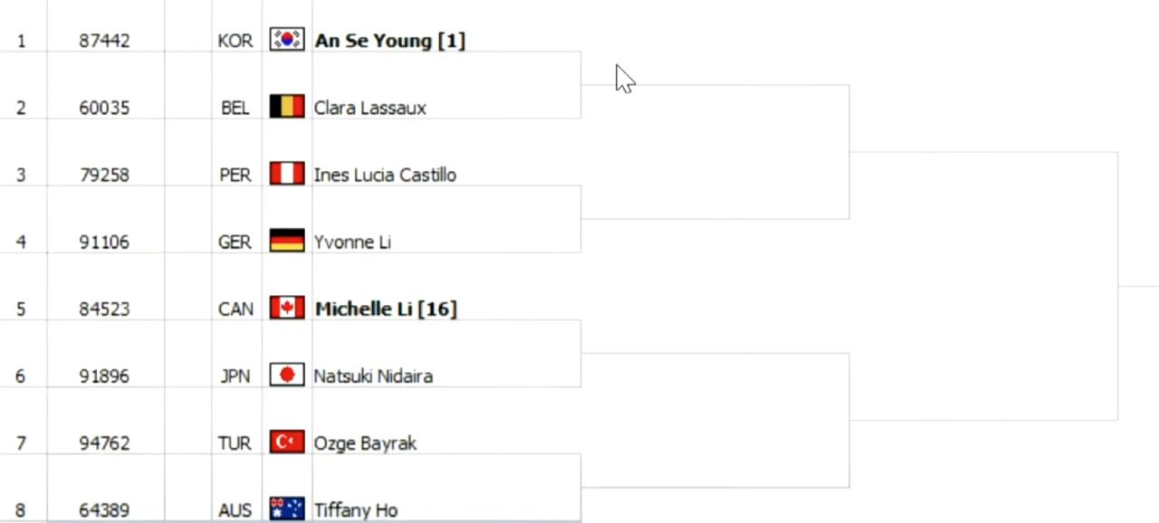
Task: Select the cell with ID 87442
Action: (x=104, y=41)
